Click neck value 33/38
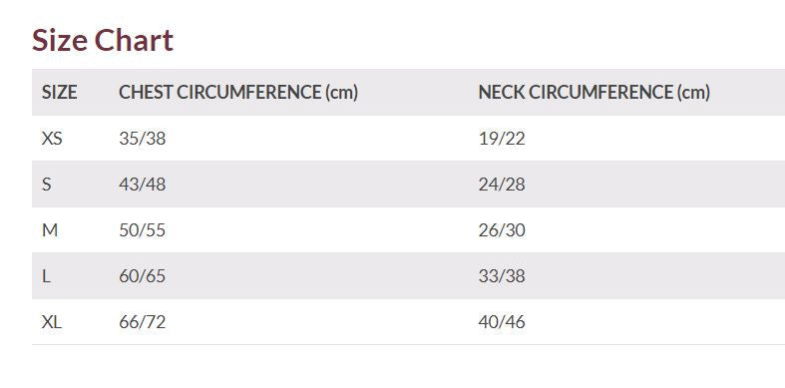Image resolution: width=785 pixels, height=388 pixels. [x=502, y=276]
